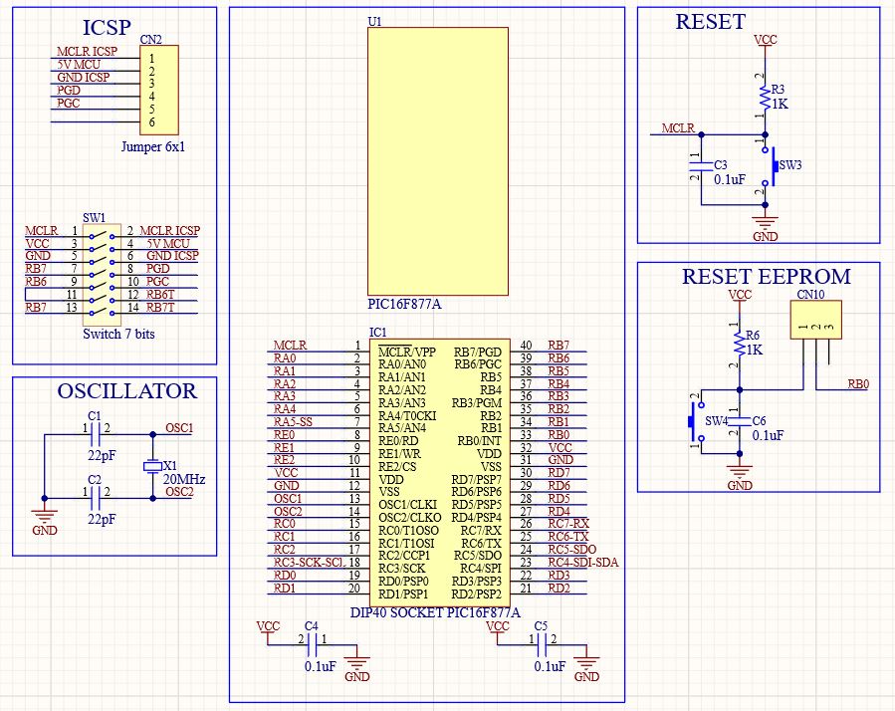The height and width of the screenshot is (711, 895).
Task: Select capacitor C6 next to SW4
Action: tap(739, 421)
